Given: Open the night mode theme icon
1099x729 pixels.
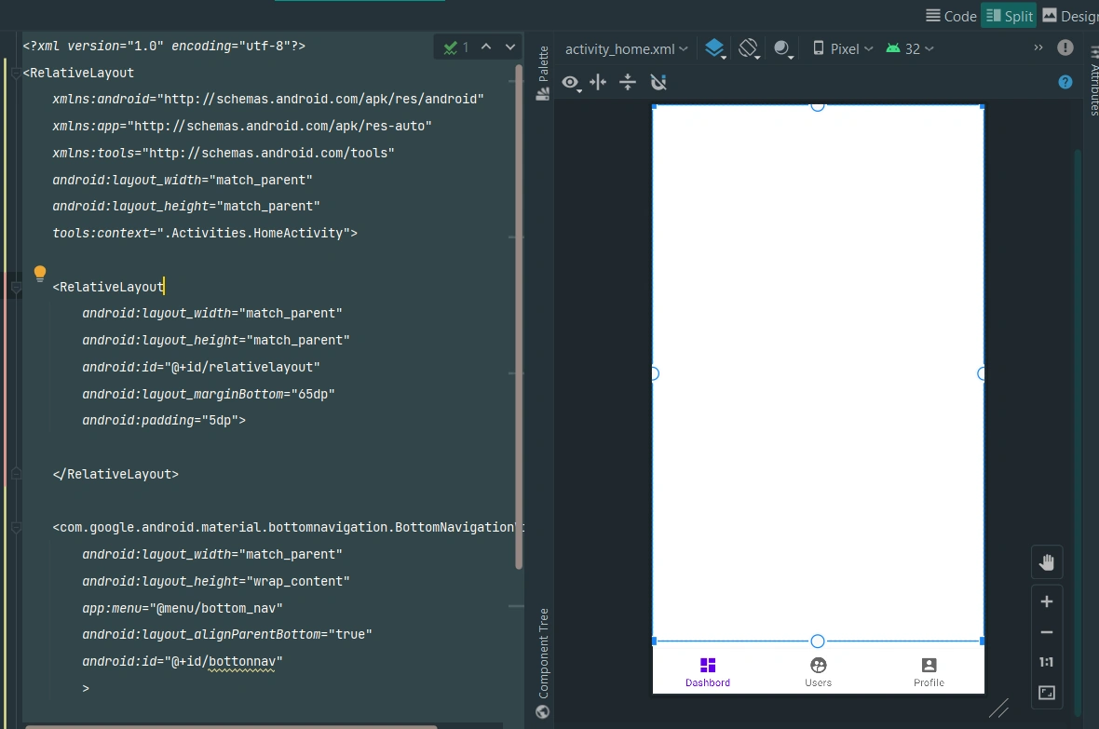Looking at the screenshot, I should (782, 48).
